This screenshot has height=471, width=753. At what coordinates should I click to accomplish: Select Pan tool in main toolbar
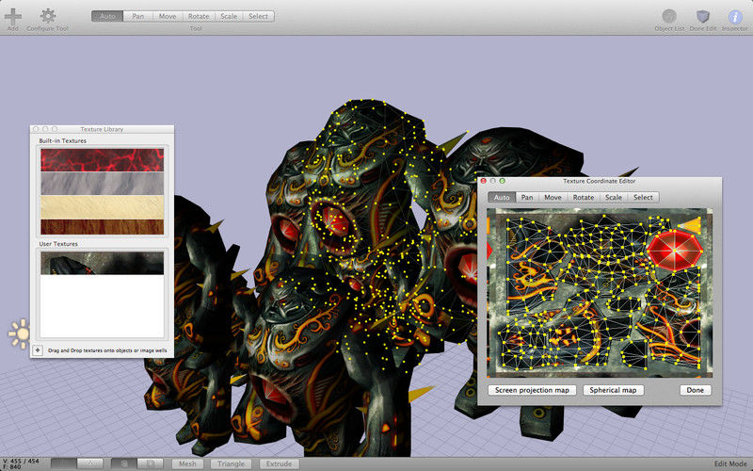pyautogui.click(x=137, y=16)
